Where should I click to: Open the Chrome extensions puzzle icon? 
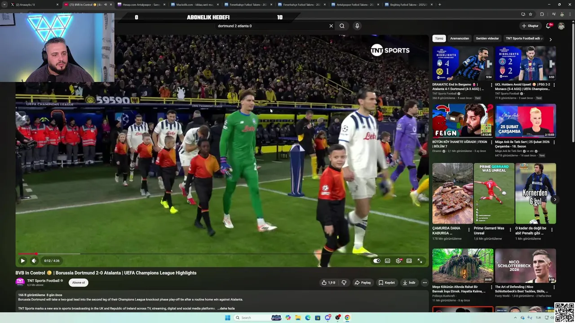(542, 14)
